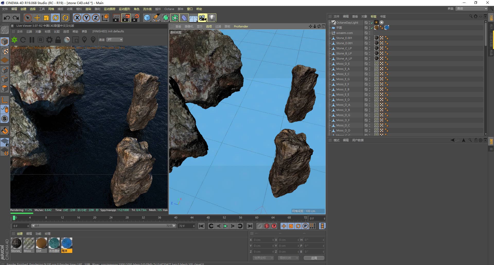The image size is (494, 265).
Task: Open the PT channel dropdown
Action: click(115, 40)
